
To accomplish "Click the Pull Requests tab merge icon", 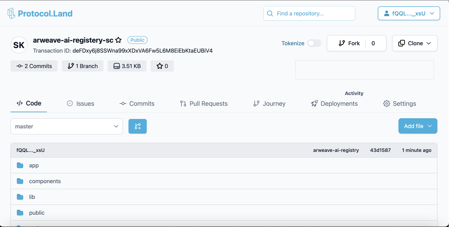I will pyautogui.click(x=183, y=104).
